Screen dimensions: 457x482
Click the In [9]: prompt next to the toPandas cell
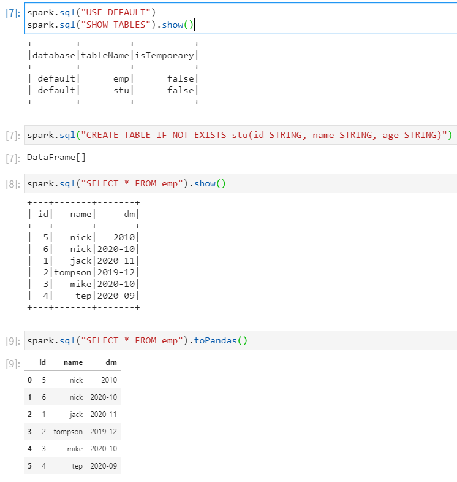point(13,340)
